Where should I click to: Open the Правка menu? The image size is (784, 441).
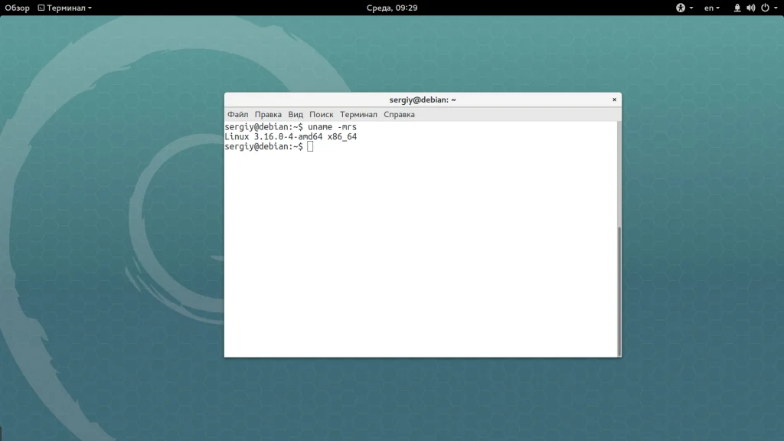[x=268, y=114]
